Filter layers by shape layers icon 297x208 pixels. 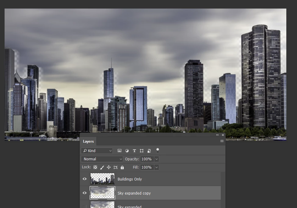coord(141,151)
